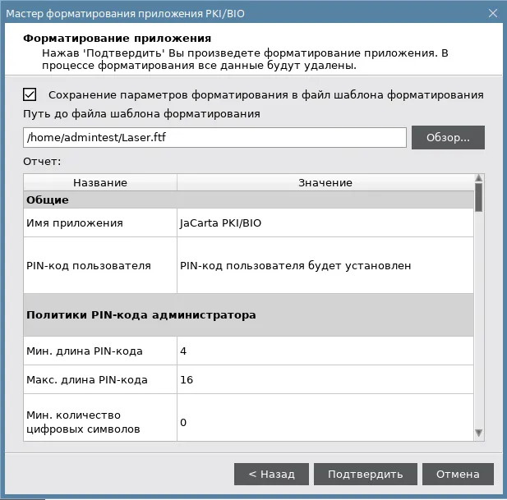Go back with the < Назад button
The height and width of the screenshot is (500, 507).
(271, 475)
